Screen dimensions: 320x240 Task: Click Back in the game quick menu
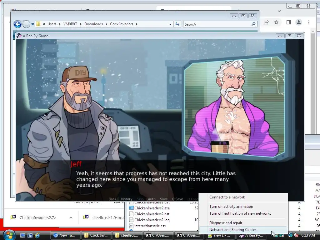(112, 199)
